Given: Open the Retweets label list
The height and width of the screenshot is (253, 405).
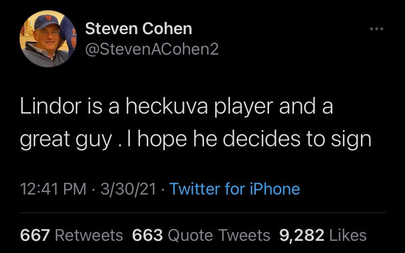Looking at the screenshot, I should [x=89, y=235].
